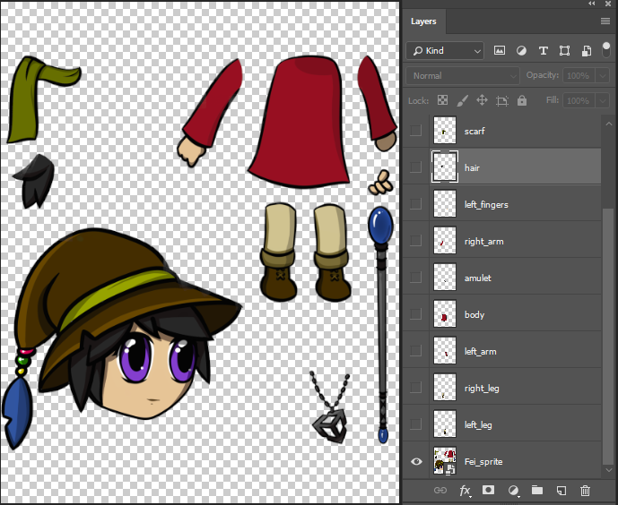Open the Normal blend mode dropdown
The height and width of the screenshot is (505, 618).
pyautogui.click(x=462, y=76)
